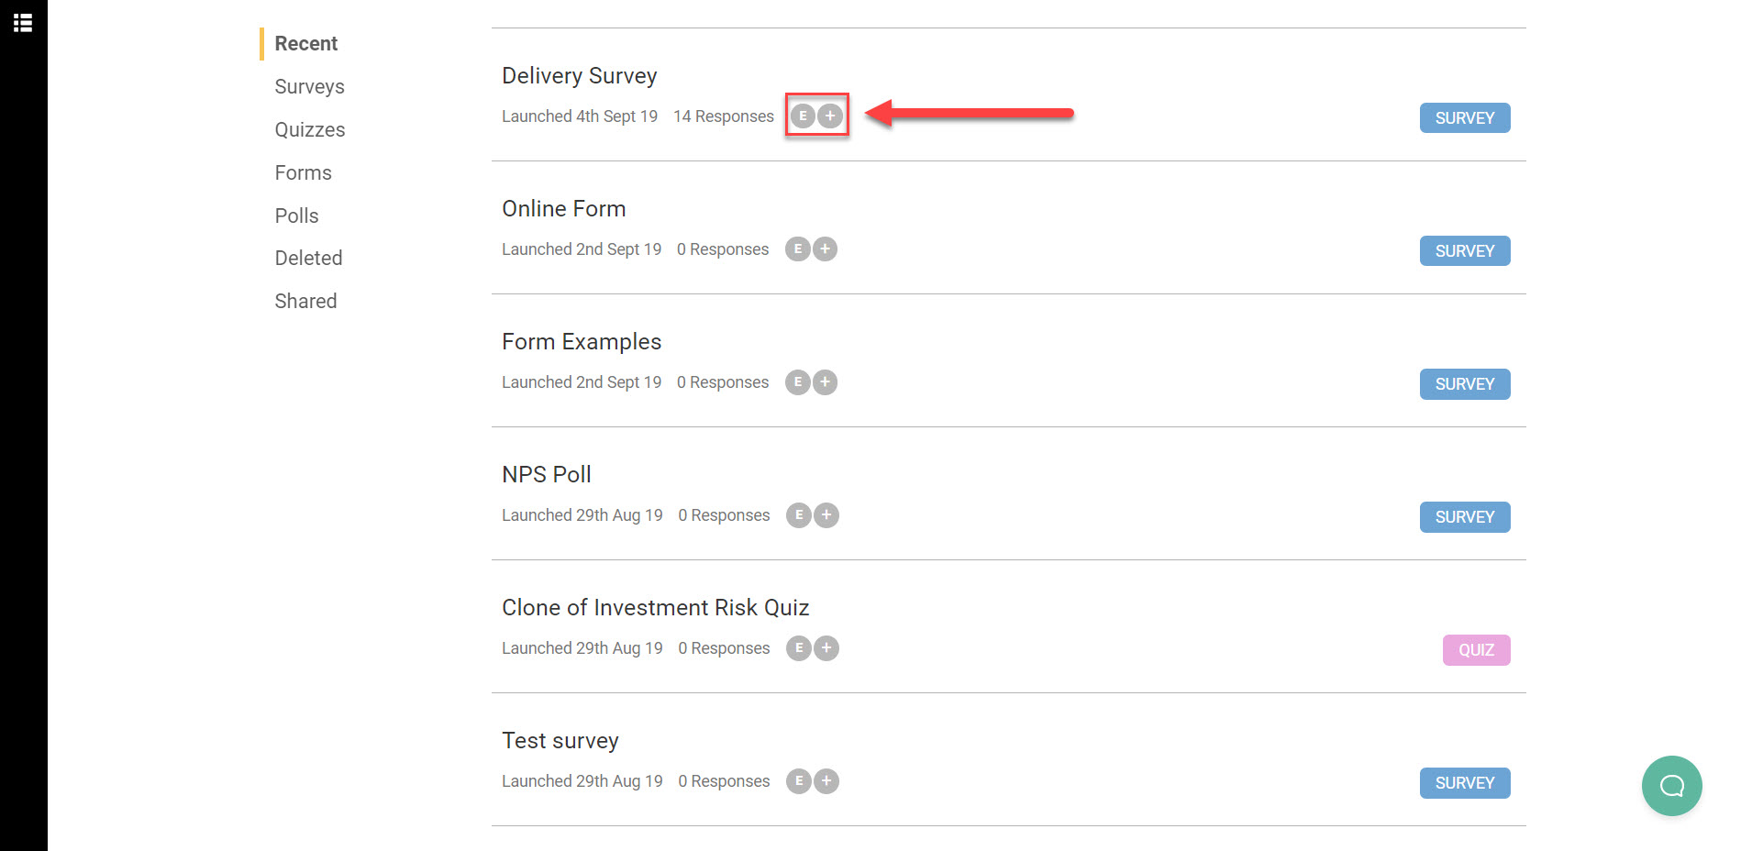
Task: Click the SURVEY tag on NPS Poll
Action: click(1465, 516)
